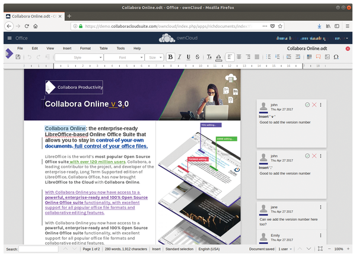Accept john's "Insert '.'" change
The width and height of the screenshot is (356, 257).
pos(307,156)
